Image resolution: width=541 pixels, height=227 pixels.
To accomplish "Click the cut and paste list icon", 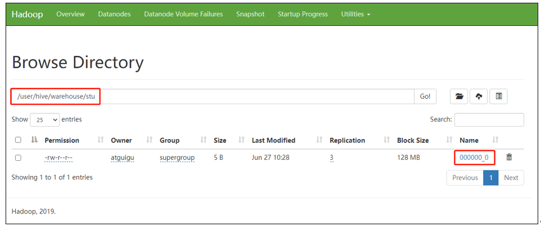I will 498,96.
